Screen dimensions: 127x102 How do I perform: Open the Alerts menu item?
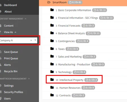click(x=7, y=65)
